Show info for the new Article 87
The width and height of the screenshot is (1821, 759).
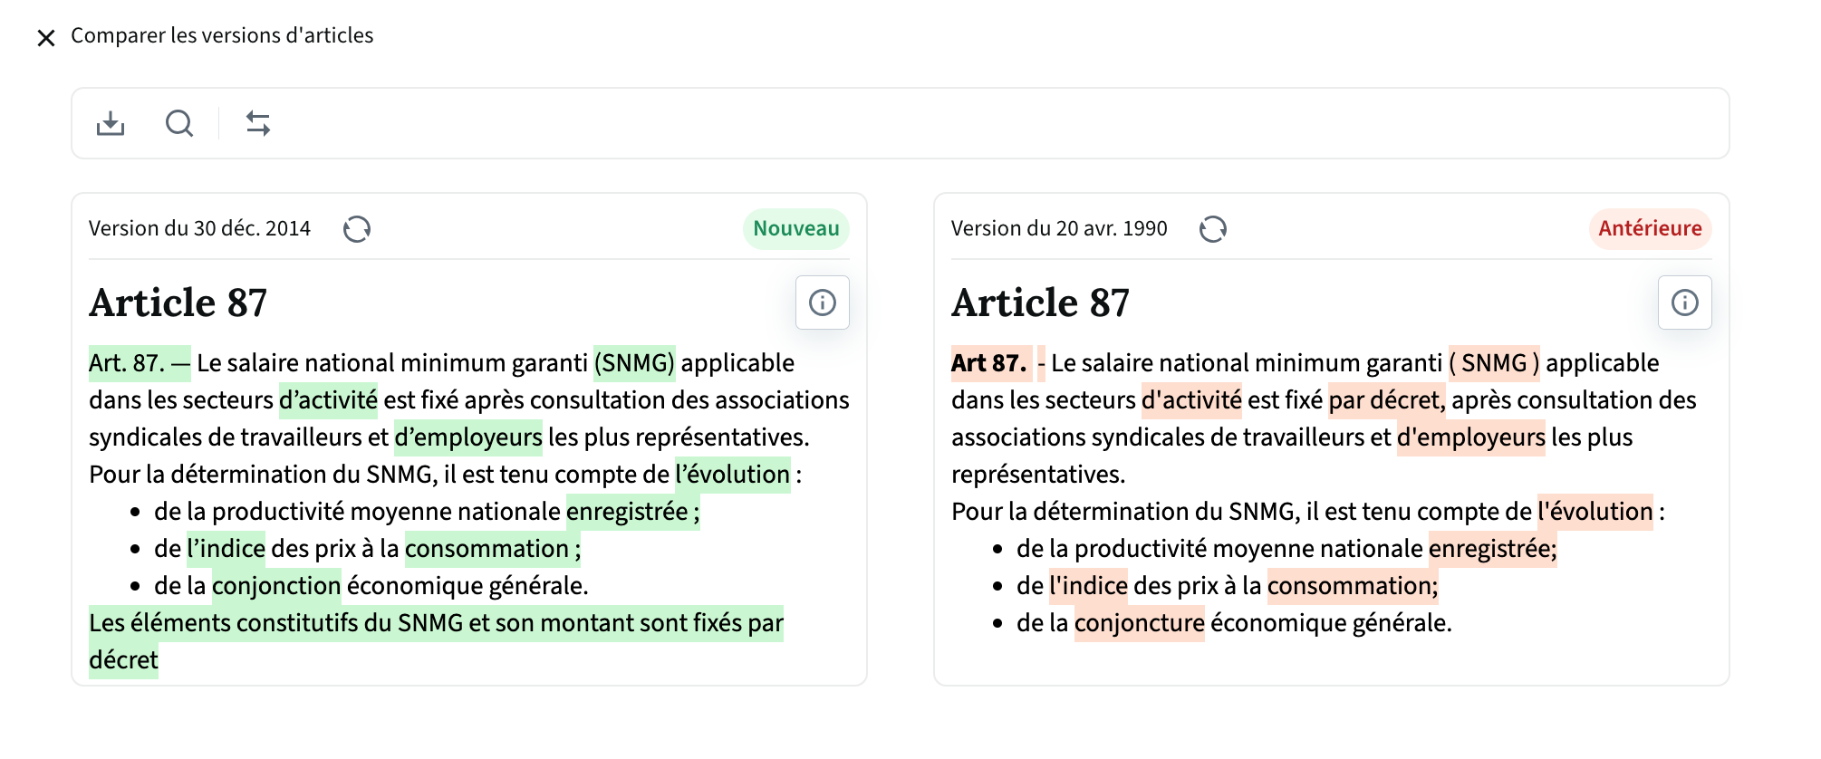[822, 303]
